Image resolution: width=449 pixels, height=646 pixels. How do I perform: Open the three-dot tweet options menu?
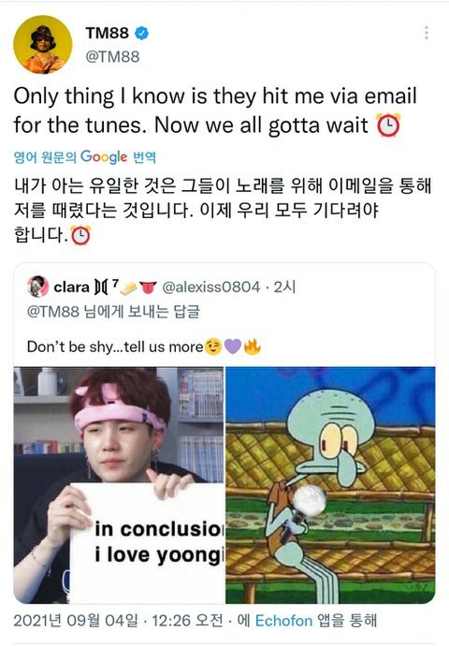[x=427, y=33]
